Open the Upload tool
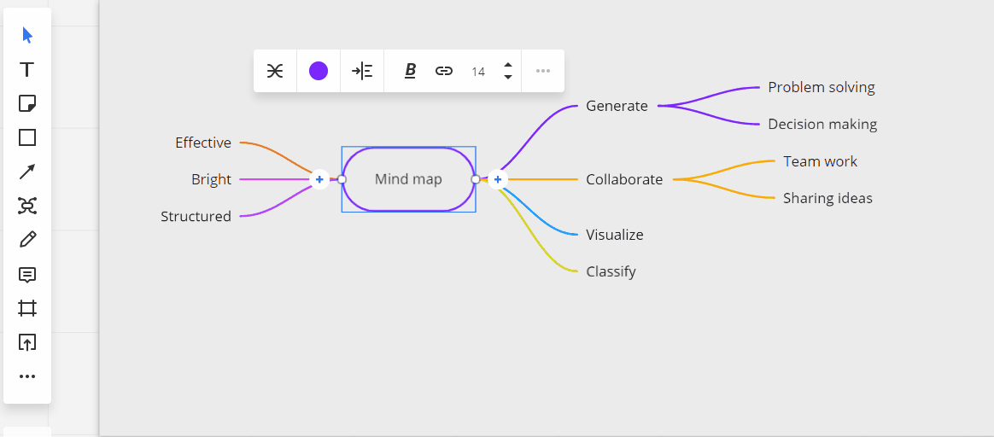The height and width of the screenshot is (437, 994). (x=27, y=342)
